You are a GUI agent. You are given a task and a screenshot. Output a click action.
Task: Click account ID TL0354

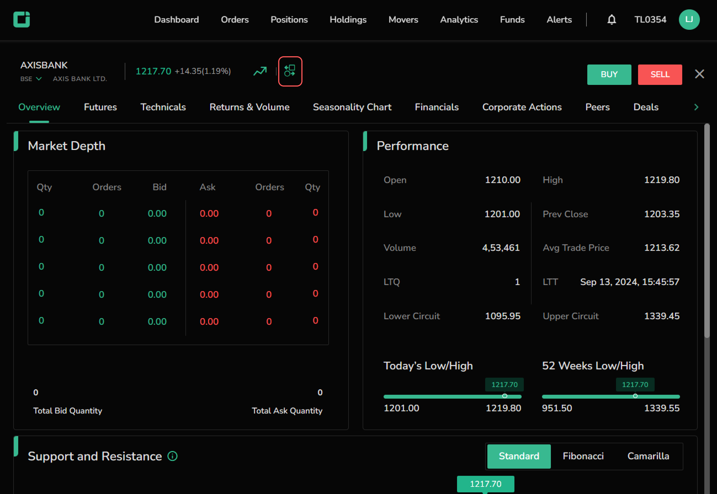point(650,20)
